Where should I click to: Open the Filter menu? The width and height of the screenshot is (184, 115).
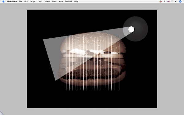54,2
